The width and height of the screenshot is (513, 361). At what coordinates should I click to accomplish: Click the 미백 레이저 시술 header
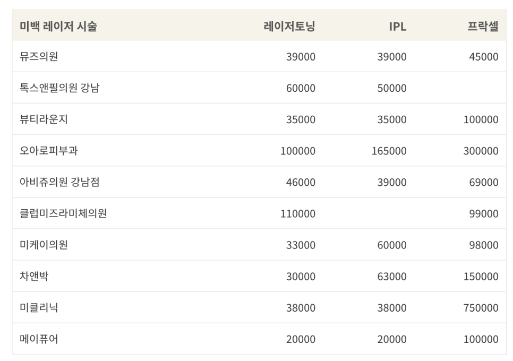pos(58,26)
